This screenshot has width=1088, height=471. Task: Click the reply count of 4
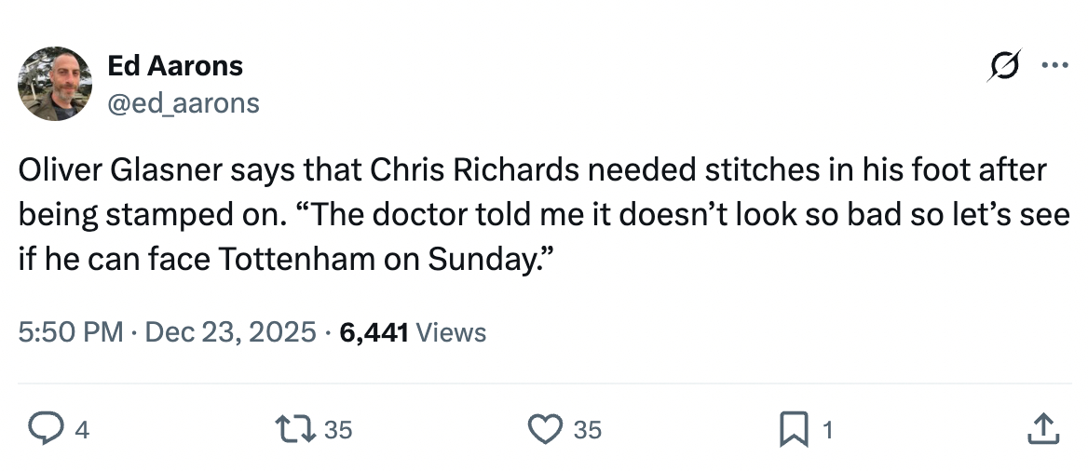click(81, 430)
